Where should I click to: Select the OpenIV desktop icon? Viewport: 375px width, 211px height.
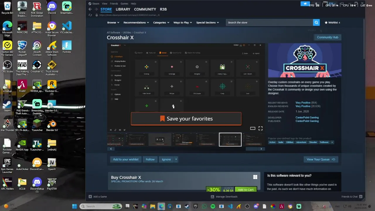point(52,164)
